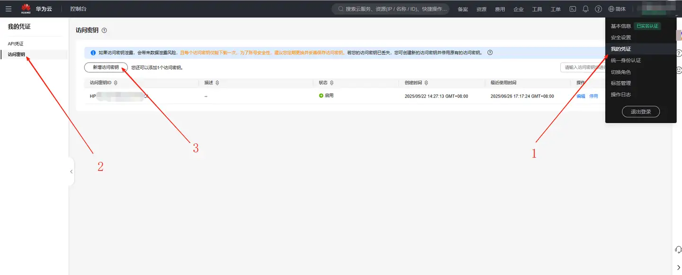This screenshot has height=275, width=682.
Task: Click the headset customer service icon
Action: 678,249
